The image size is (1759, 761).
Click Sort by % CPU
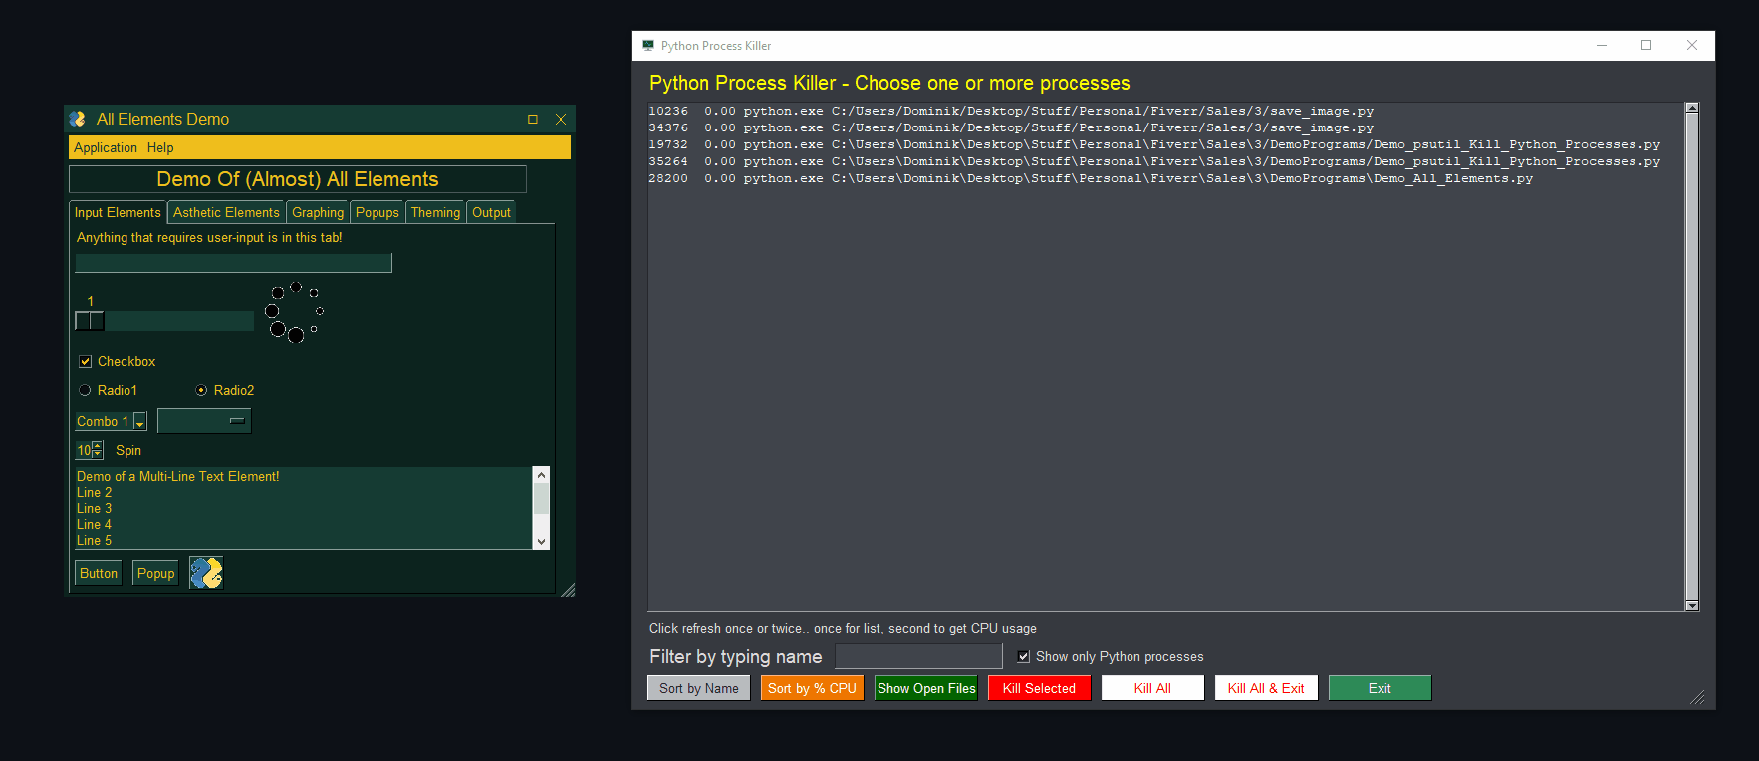tap(812, 688)
